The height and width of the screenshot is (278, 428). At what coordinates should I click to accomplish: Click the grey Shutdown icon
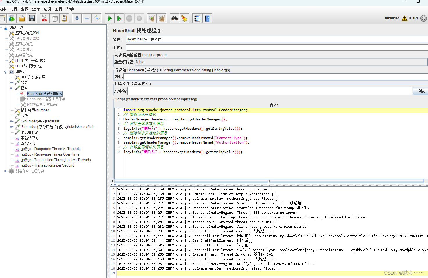click(x=139, y=18)
